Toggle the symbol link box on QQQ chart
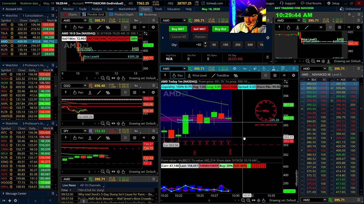The width and height of the screenshot is (364, 204). click(91, 86)
